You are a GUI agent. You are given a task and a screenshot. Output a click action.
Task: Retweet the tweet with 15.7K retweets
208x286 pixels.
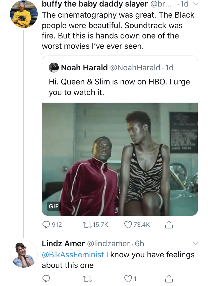click(87, 224)
